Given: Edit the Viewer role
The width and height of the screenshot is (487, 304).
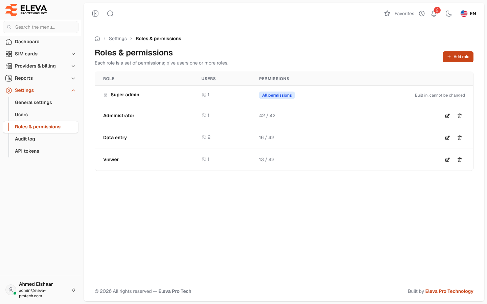Looking at the screenshot, I should [447, 160].
